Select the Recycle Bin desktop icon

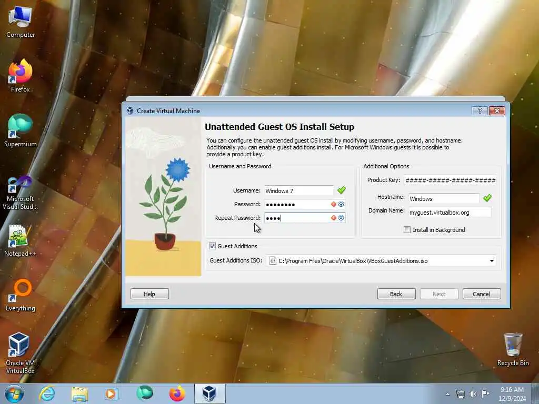tap(513, 350)
